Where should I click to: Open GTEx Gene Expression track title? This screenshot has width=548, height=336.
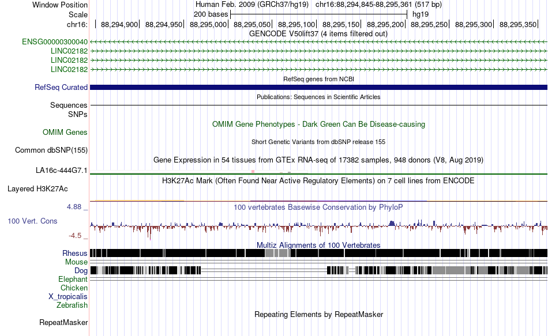tap(318, 160)
